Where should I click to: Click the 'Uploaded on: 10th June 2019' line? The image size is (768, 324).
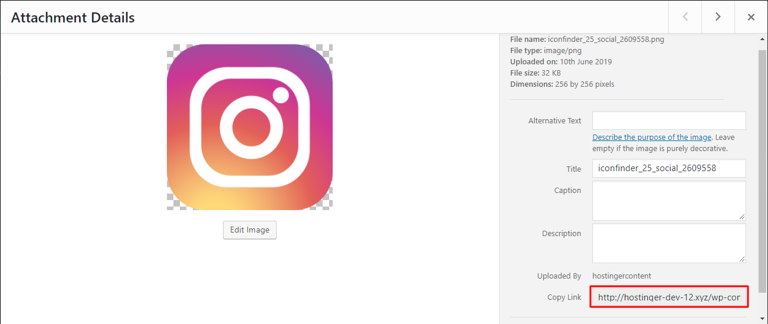pos(561,62)
